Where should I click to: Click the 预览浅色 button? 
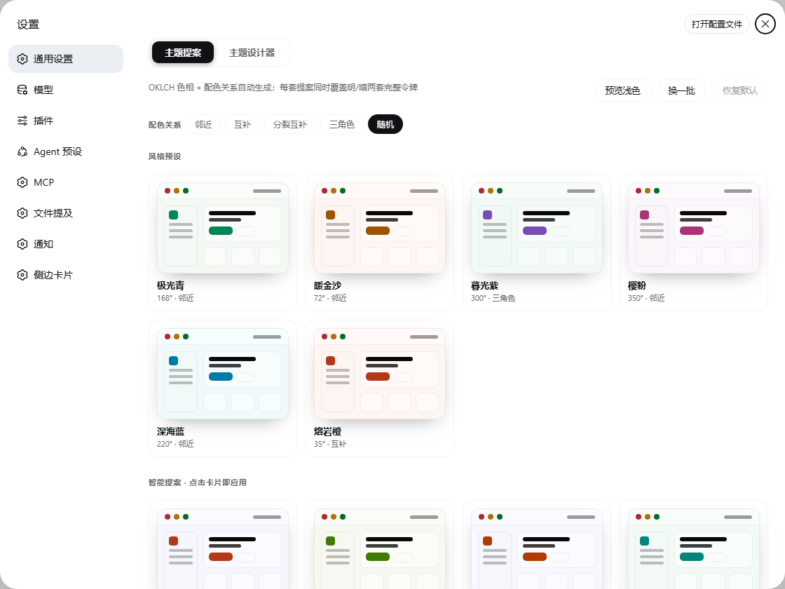(622, 90)
